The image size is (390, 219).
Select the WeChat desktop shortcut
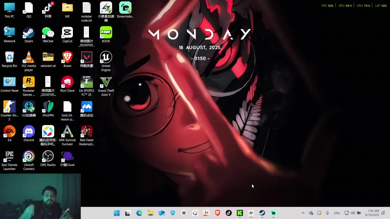[48, 35]
